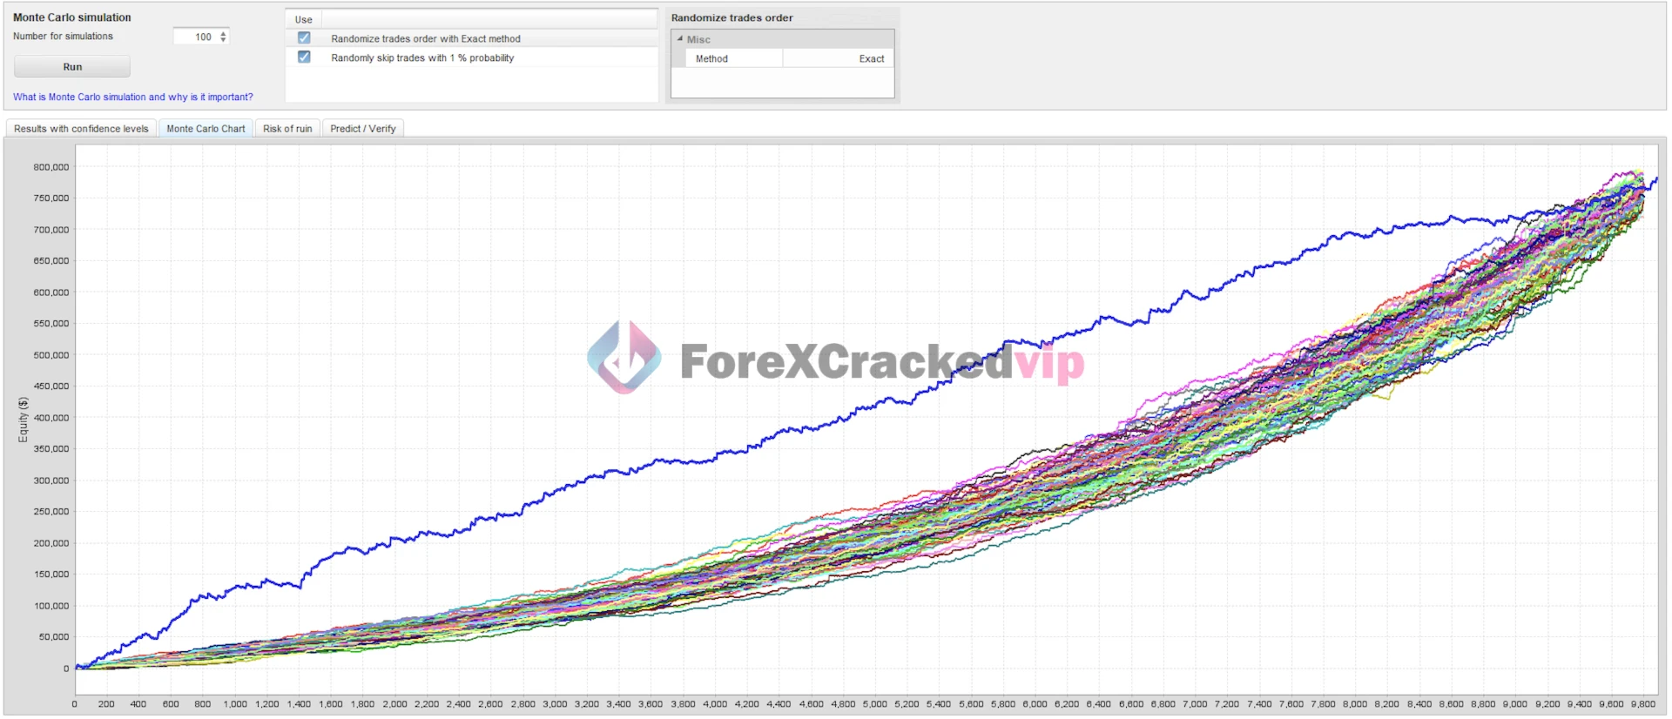Select the Method property row label

[711, 59]
